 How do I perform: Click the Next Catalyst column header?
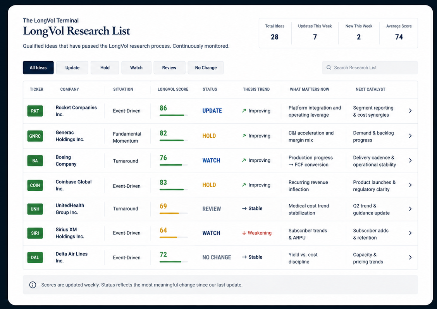370,89
